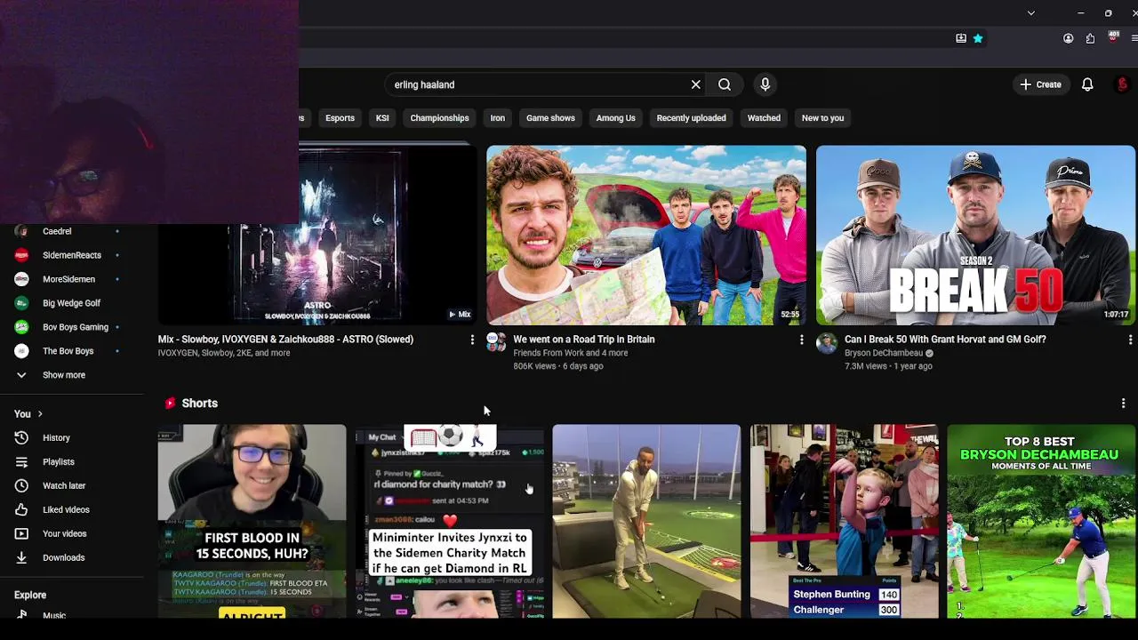Start voice search with the microphone icon
1138x640 pixels.
tap(765, 84)
